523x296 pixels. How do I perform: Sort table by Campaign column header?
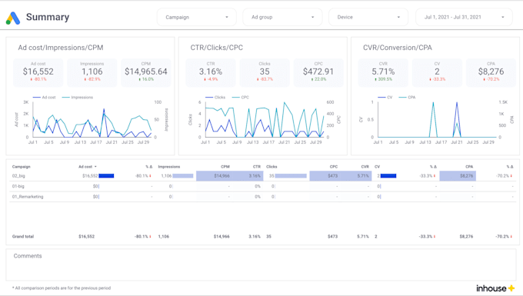point(21,167)
